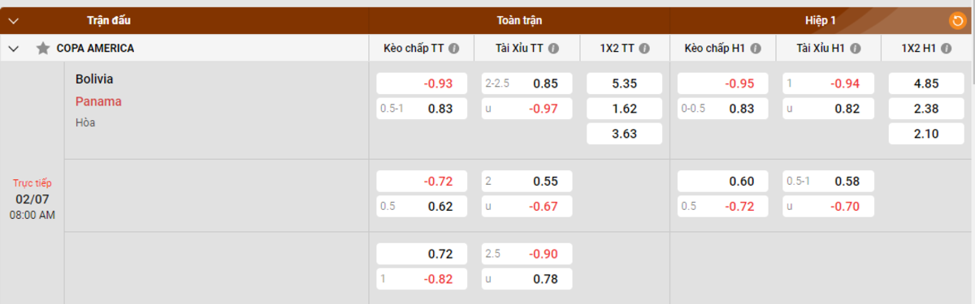Select Panama win odds 1.62
This screenshot has width=975, height=304.
pyautogui.click(x=624, y=109)
